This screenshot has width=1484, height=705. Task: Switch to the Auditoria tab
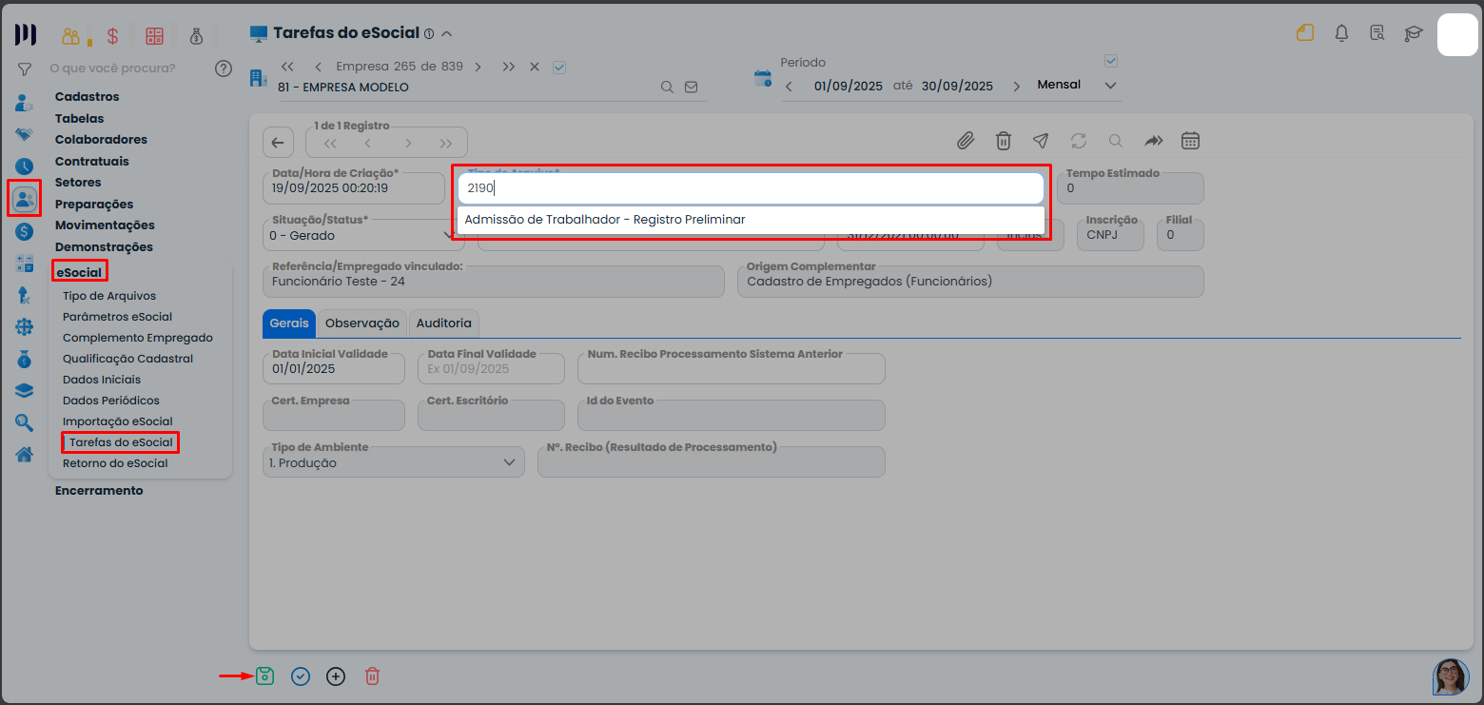(x=443, y=323)
